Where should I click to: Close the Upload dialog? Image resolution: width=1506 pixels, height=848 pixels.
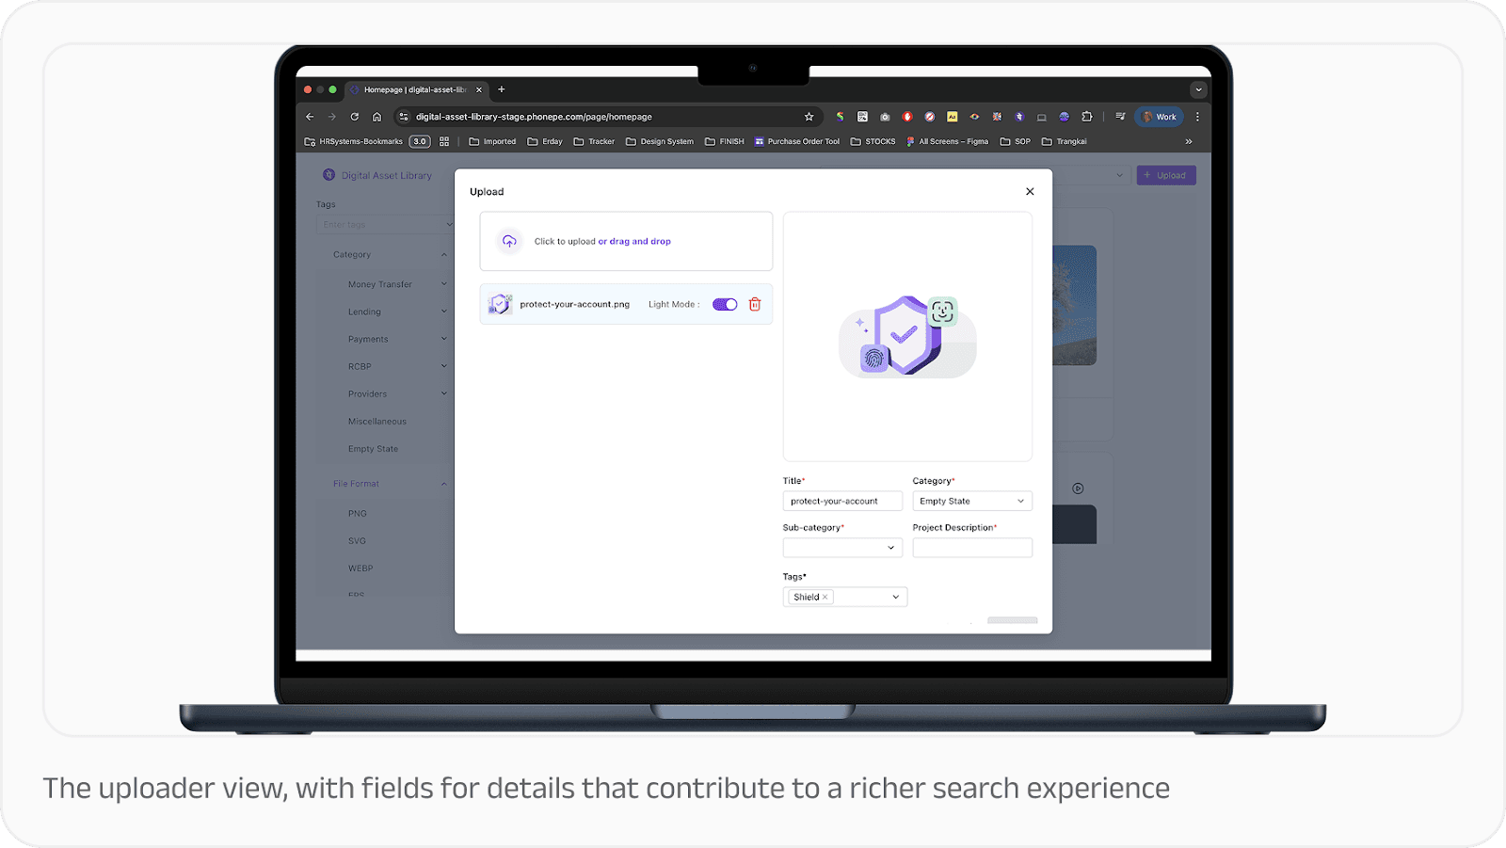pos(1030,191)
